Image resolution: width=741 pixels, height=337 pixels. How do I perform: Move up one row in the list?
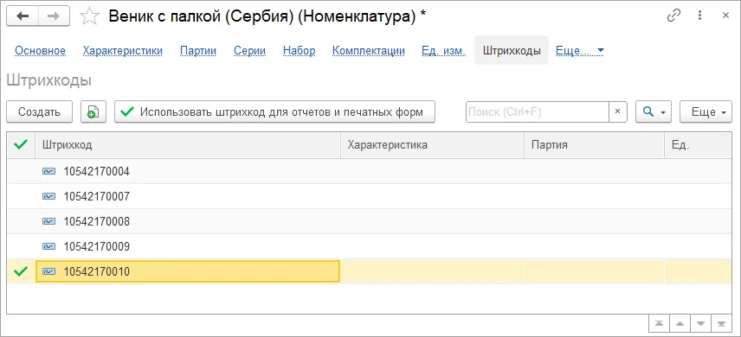[x=680, y=323]
